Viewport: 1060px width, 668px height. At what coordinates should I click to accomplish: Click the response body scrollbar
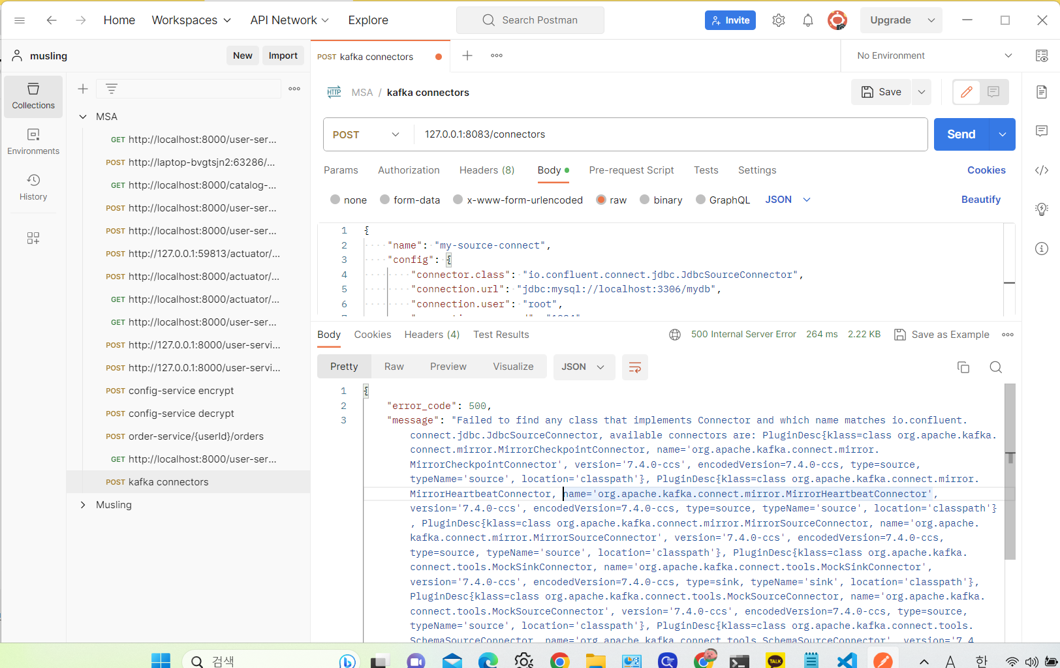1010,472
